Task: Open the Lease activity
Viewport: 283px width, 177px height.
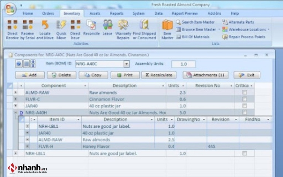Action: (107, 27)
